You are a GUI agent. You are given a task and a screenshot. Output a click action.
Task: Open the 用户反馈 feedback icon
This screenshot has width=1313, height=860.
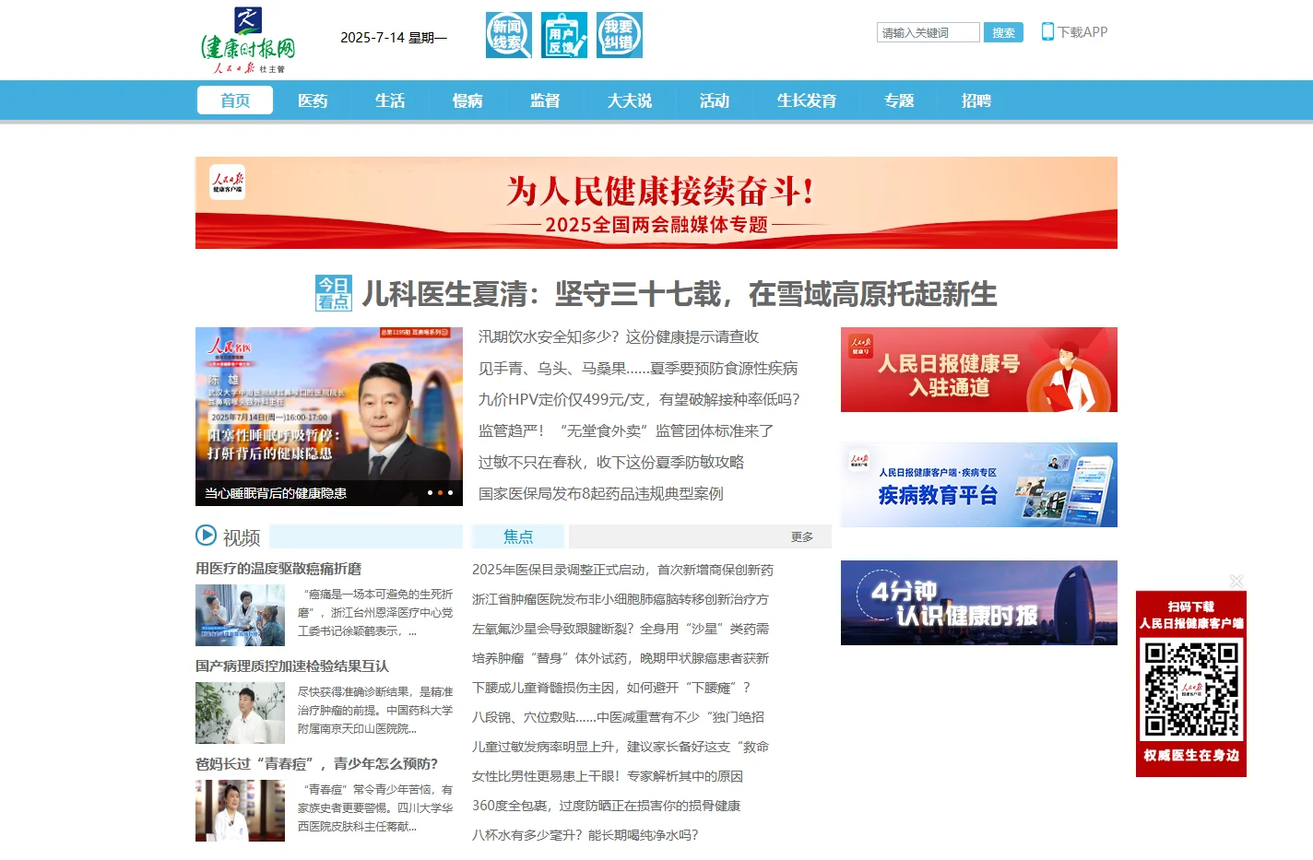click(x=564, y=35)
